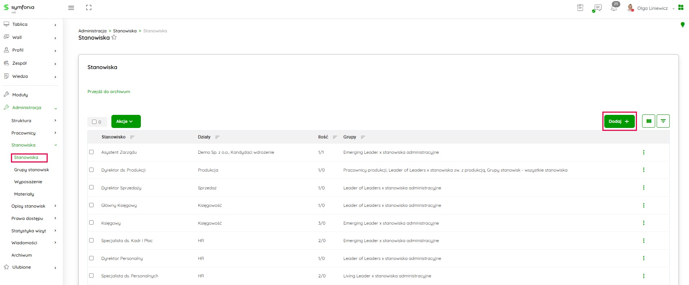Go to Wyposażenie in sidebar
Screen dimensions: 689x285
28,182
